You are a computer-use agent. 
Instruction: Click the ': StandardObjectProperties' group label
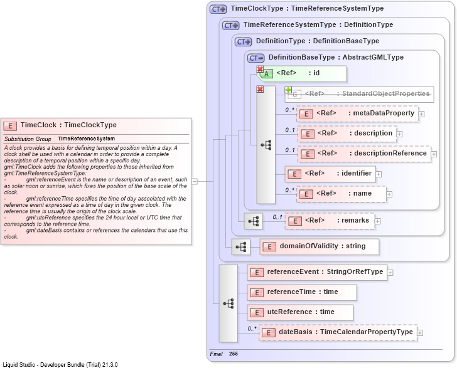click(383, 93)
